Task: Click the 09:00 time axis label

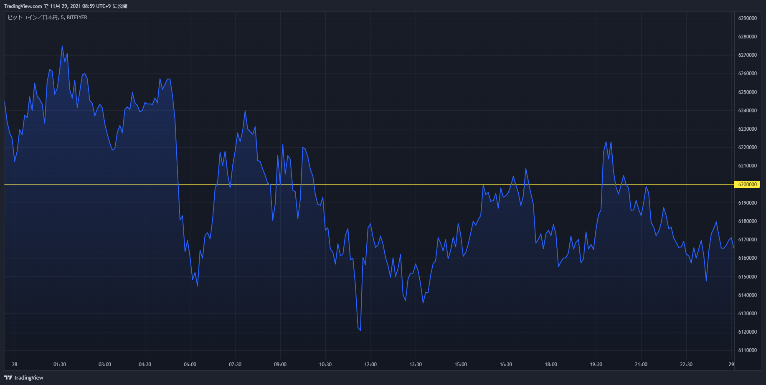Action: (x=280, y=365)
